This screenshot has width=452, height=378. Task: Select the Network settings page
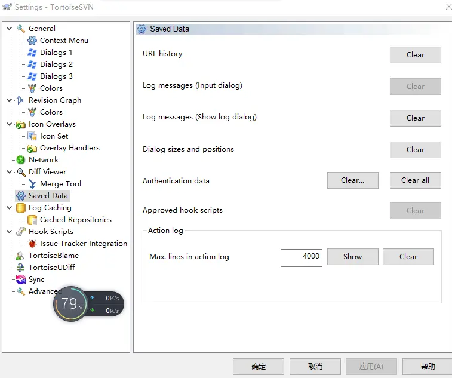(44, 159)
